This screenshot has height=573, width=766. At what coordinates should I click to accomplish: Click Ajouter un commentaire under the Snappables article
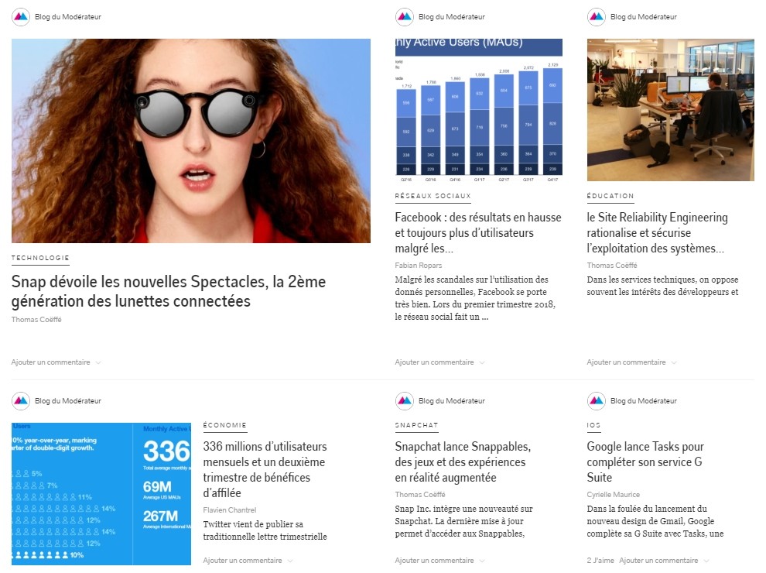tap(435, 561)
